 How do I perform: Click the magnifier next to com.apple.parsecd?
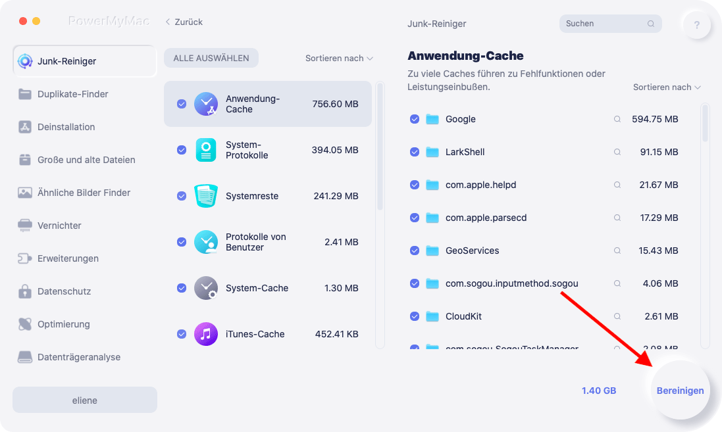(x=617, y=218)
